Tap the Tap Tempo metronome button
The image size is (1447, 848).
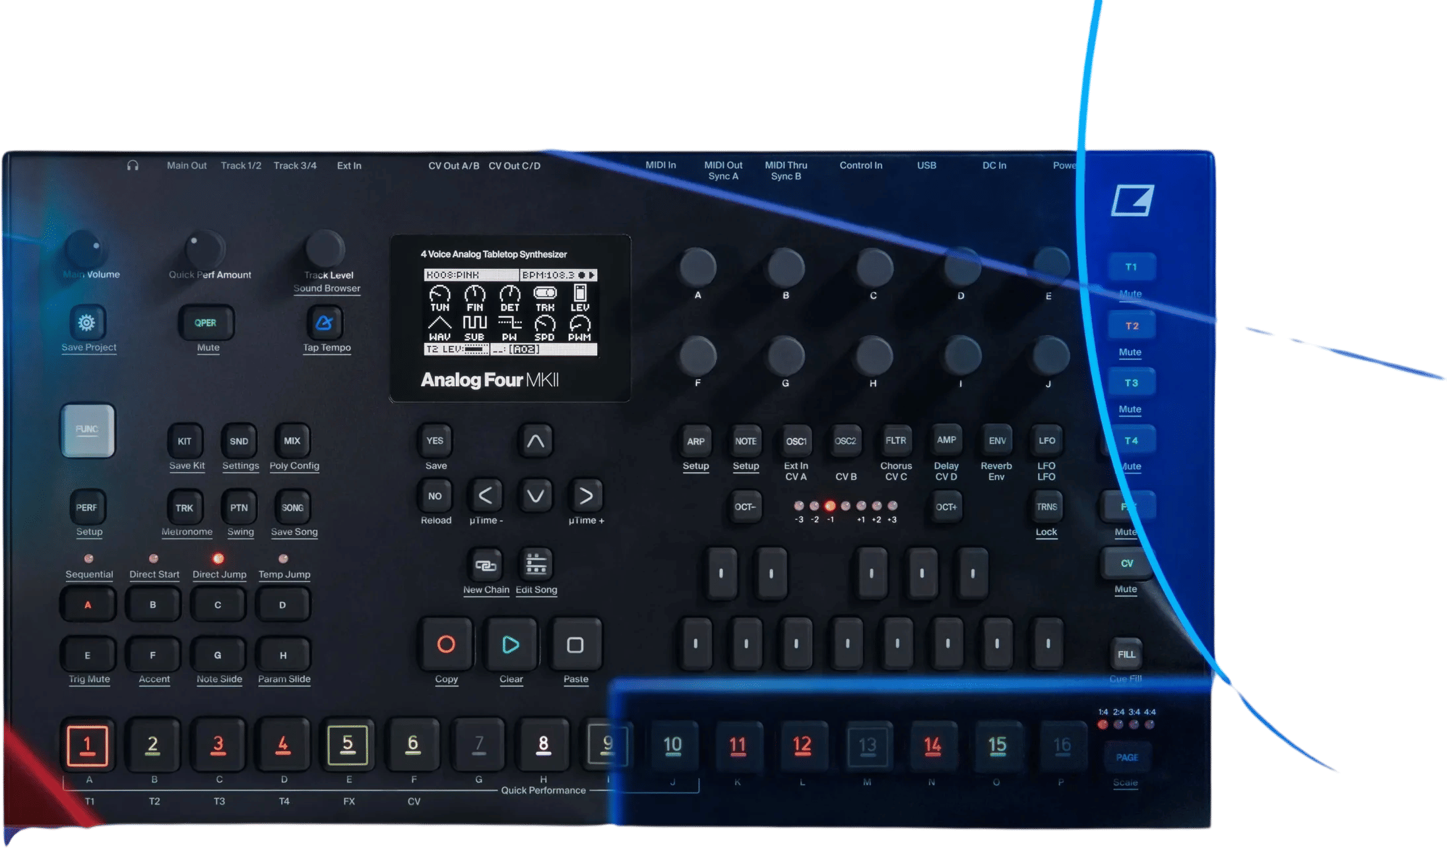tap(325, 322)
